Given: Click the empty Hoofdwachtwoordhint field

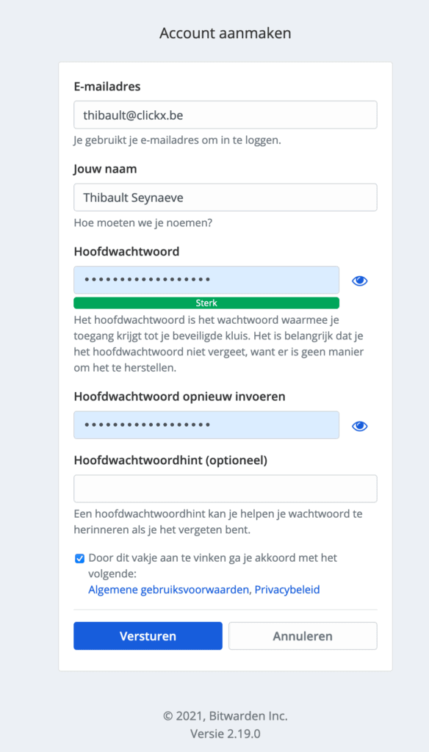Looking at the screenshot, I should pyautogui.click(x=225, y=488).
